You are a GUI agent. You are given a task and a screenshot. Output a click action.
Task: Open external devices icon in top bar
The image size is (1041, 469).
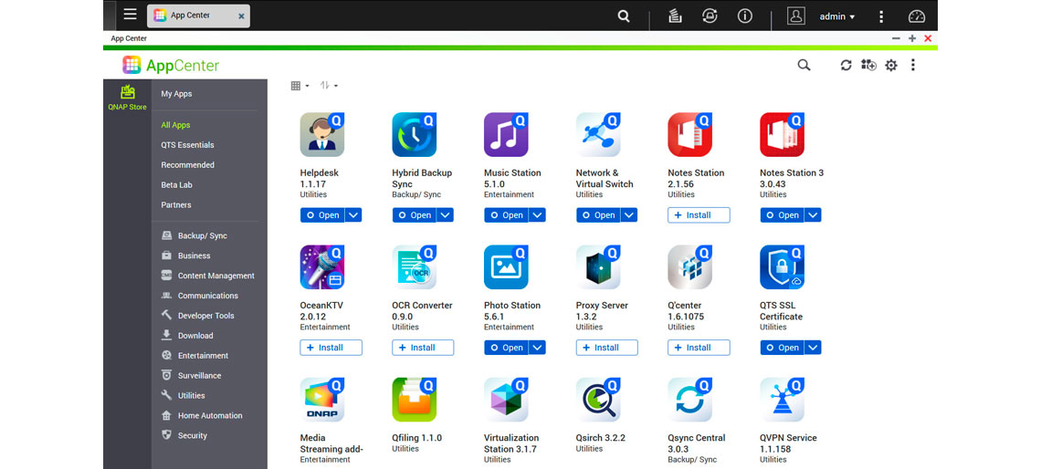[710, 16]
